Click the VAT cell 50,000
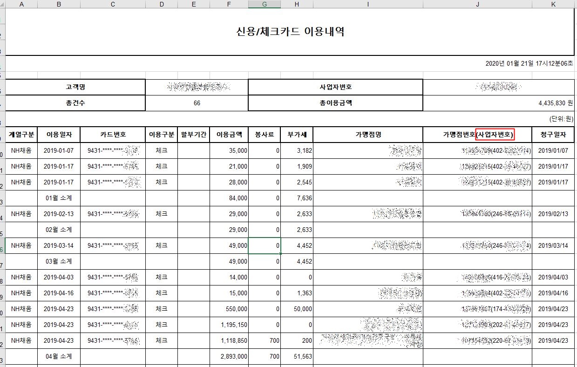The image size is (577, 367). tap(297, 309)
